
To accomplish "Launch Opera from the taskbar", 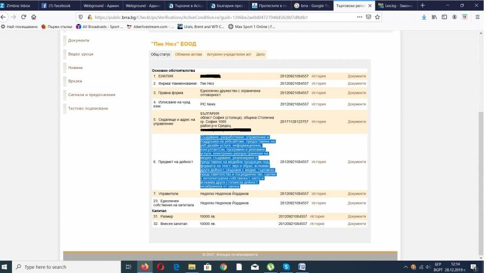I will 161,267.
